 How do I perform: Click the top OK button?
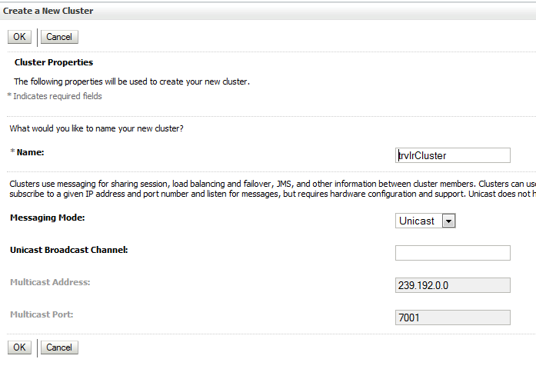point(19,37)
